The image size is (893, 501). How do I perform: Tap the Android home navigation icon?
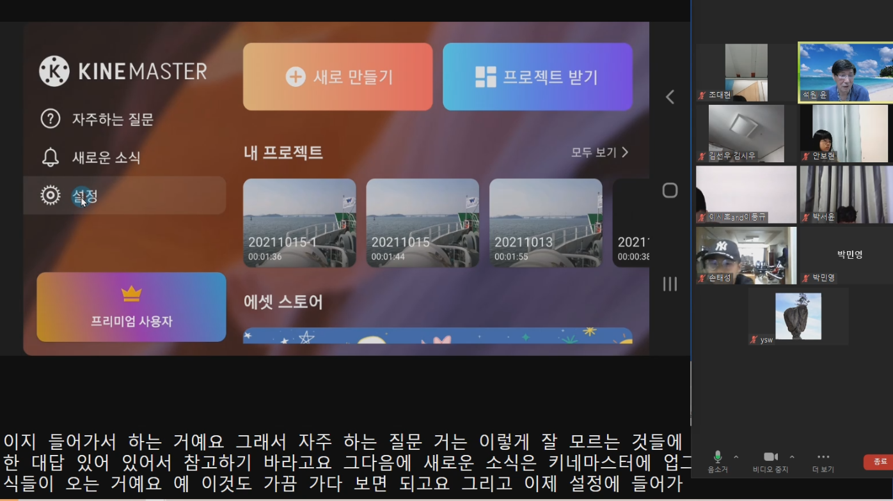click(x=670, y=190)
